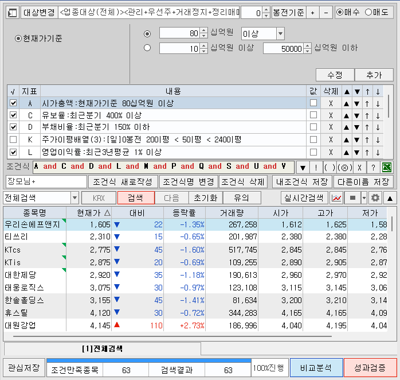Image resolution: width=400 pixels, height=380 pixels.
Task: Move condition A down with solid triangle
Action: point(356,103)
